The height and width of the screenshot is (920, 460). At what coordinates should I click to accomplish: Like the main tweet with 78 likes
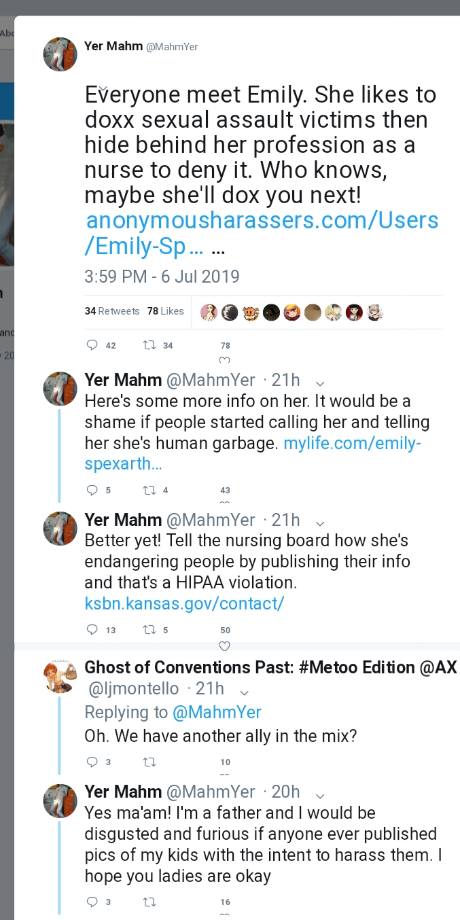click(x=225, y=359)
